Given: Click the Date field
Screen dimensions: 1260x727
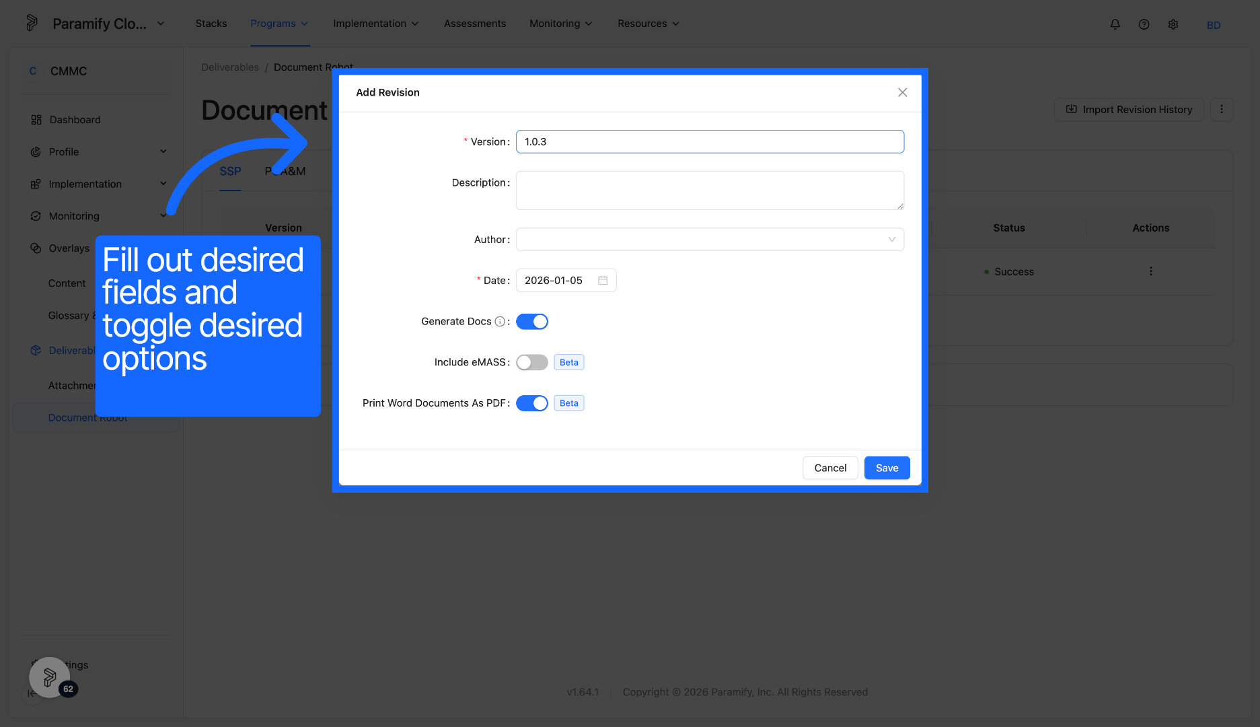Looking at the screenshot, I should [x=566, y=281].
